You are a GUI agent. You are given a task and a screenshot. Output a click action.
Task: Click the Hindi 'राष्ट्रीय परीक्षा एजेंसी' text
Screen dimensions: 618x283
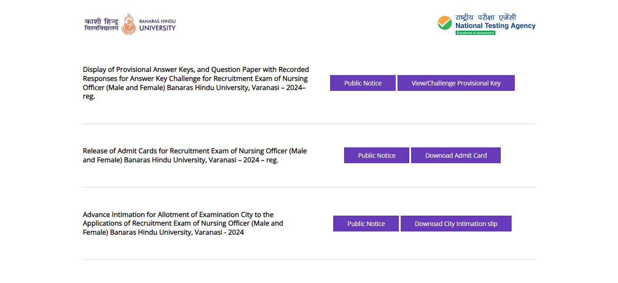pyautogui.click(x=485, y=18)
